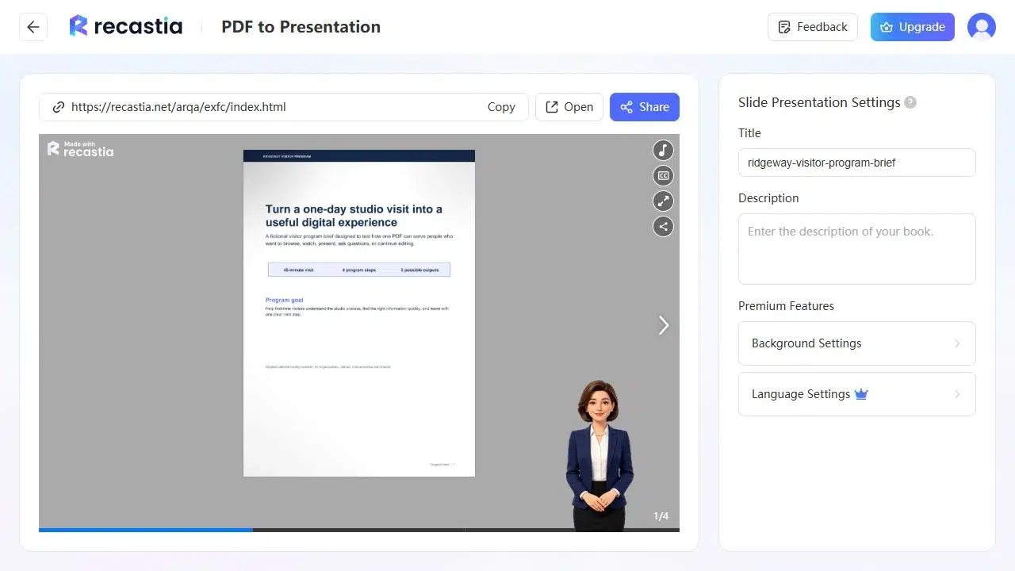Click the PDF to Presentation heading
This screenshot has width=1015, height=571.
tap(301, 27)
